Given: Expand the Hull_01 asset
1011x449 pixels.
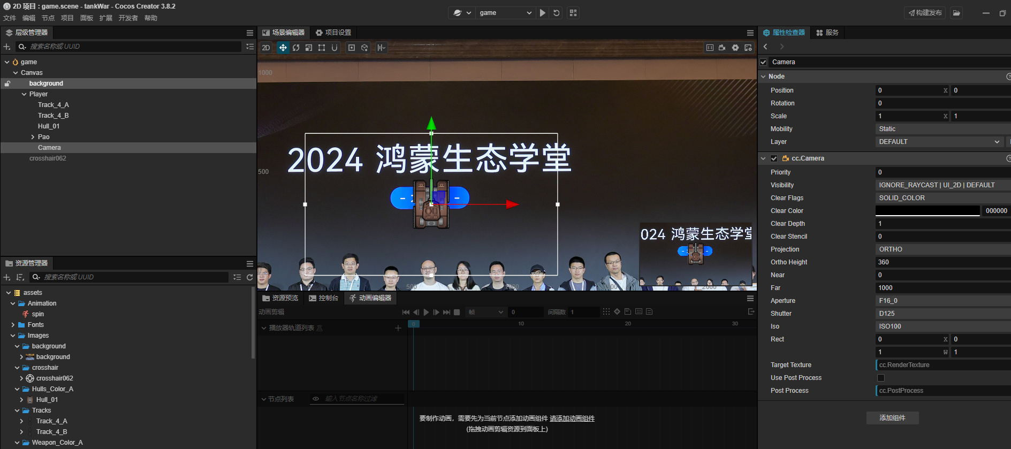Looking at the screenshot, I should click(x=21, y=400).
